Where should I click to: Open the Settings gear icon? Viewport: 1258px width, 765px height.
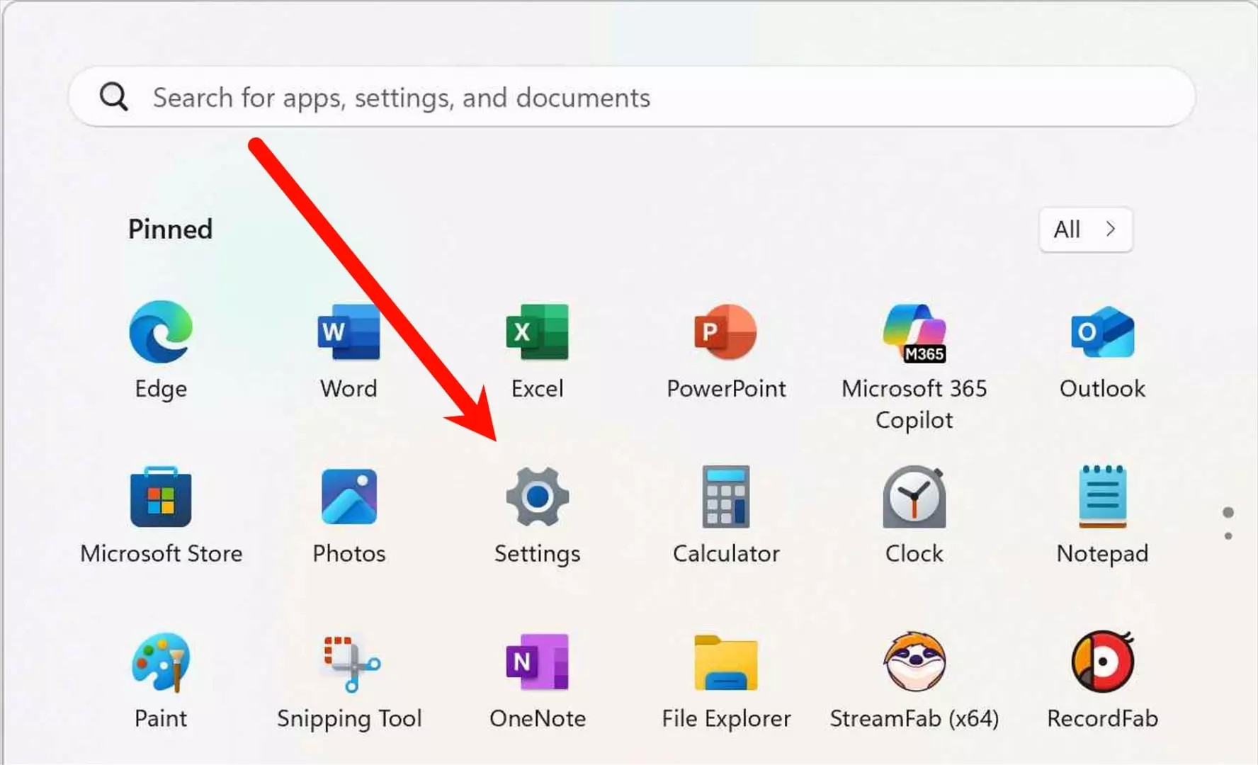coord(537,497)
